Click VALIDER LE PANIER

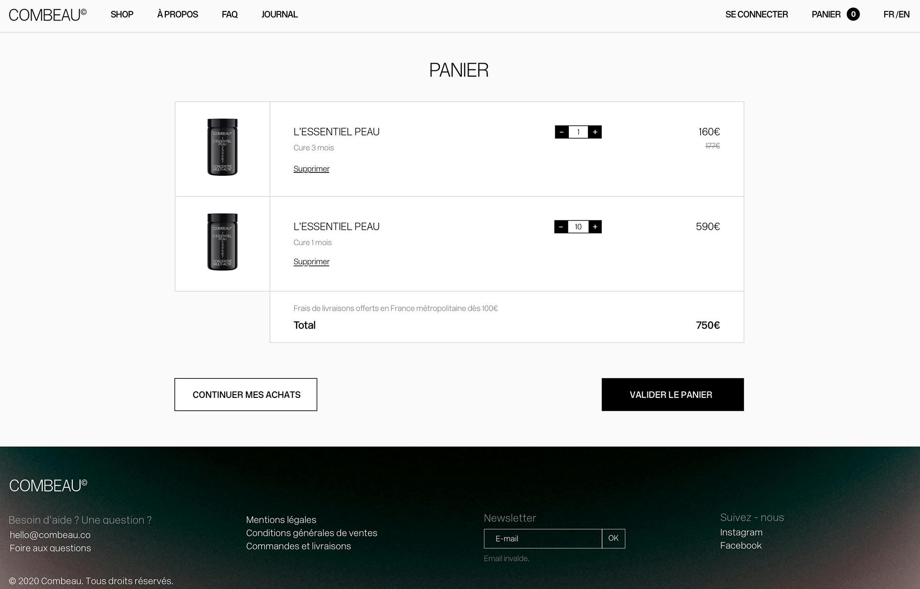(x=672, y=394)
